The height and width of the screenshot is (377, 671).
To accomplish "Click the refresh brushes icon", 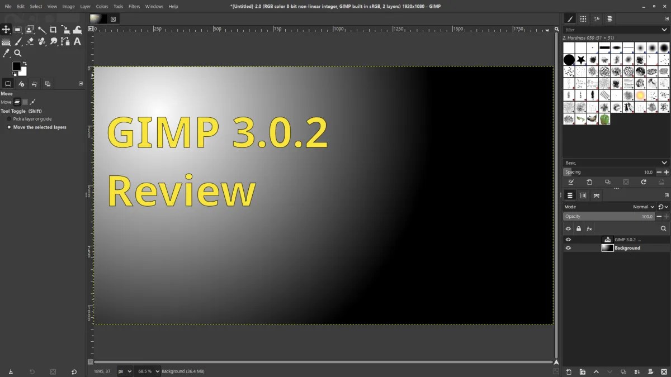I will (x=644, y=182).
